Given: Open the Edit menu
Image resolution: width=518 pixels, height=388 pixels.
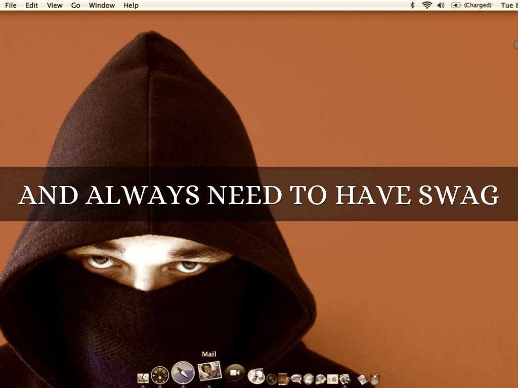Looking at the screenshot, I should 32,5.
